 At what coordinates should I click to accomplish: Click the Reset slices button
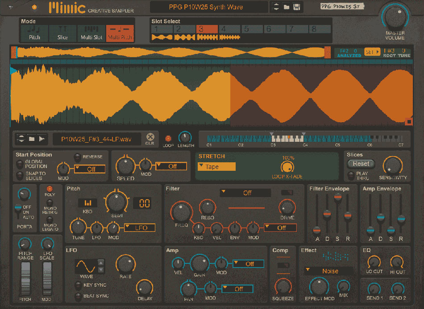(x=361, y=164)
